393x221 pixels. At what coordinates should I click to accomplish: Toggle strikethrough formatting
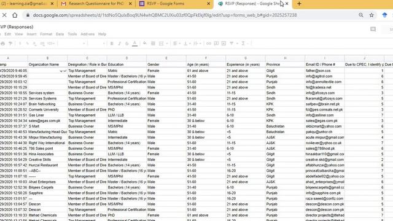point(127,44)
